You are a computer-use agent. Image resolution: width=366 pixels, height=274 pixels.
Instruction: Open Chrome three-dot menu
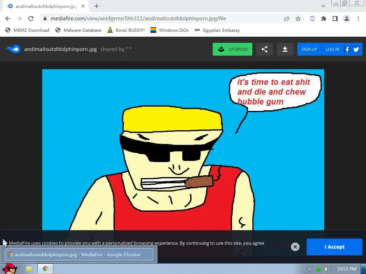click(x=358, y=19)
